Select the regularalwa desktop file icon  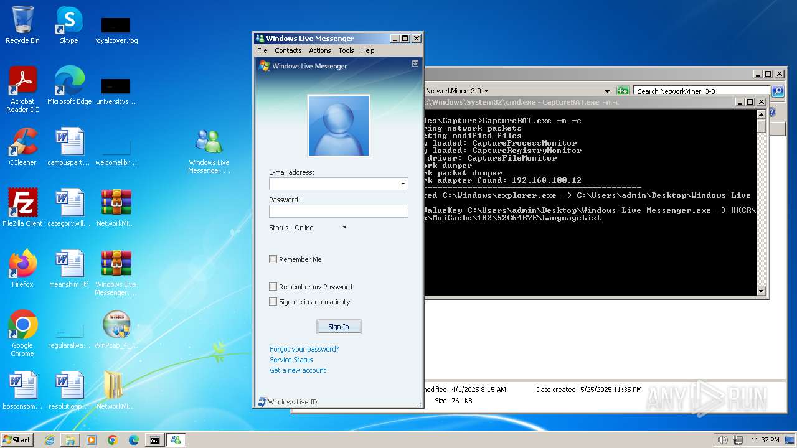coord(69,335)
